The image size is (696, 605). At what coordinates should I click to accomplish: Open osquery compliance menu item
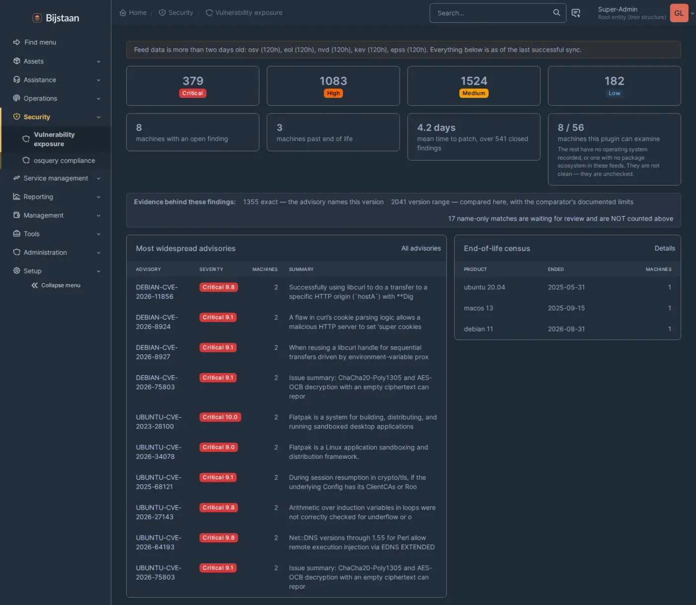click(56, 161)
